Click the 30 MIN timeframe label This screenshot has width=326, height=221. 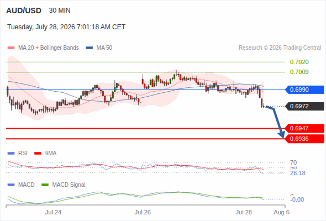tap(60, 10)
